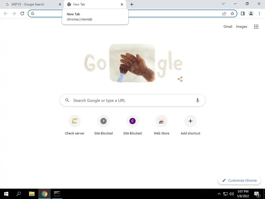Show hidden system tray icons
This screenshot has height=199, width=265.
click(219, 194)
